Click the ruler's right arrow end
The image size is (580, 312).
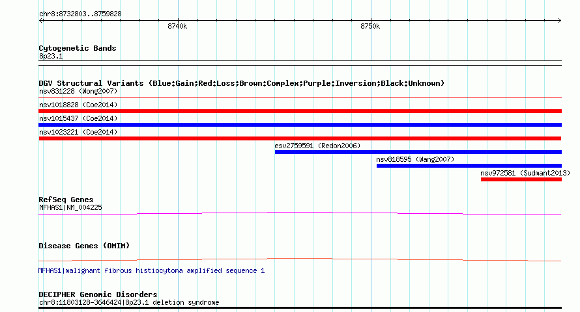point(559,20)
